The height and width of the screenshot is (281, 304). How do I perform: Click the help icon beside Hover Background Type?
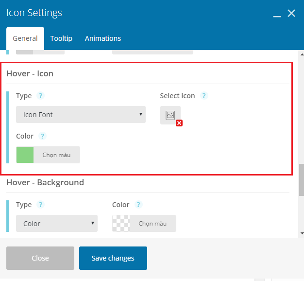pos(40,205)
